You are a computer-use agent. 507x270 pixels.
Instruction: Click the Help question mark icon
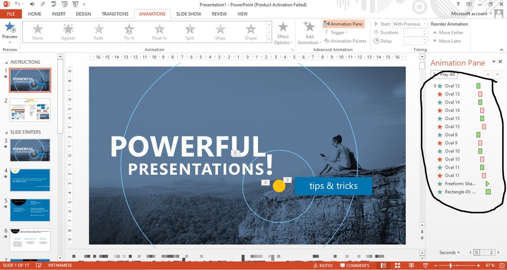tap(458, 4)
